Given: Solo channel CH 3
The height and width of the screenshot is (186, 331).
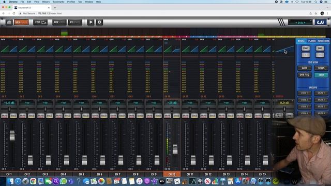Looking at the screenshot, I should click(50, 116).
